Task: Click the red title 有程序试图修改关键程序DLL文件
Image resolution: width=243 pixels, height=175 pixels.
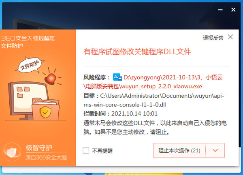Action: click(137, 52)
